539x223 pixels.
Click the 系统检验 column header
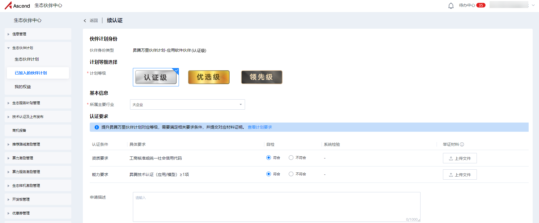(x=332, y=144)
